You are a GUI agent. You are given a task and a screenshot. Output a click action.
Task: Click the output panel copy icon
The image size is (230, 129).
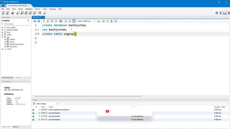pos(34,104)
